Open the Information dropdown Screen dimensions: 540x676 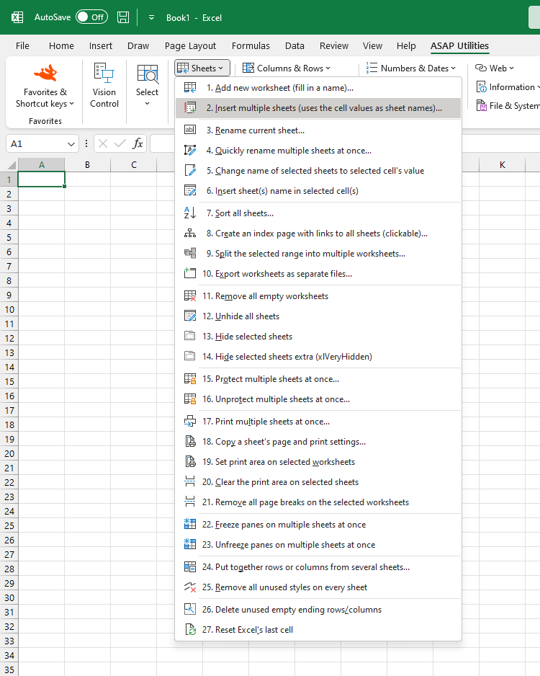coord(508,87)
